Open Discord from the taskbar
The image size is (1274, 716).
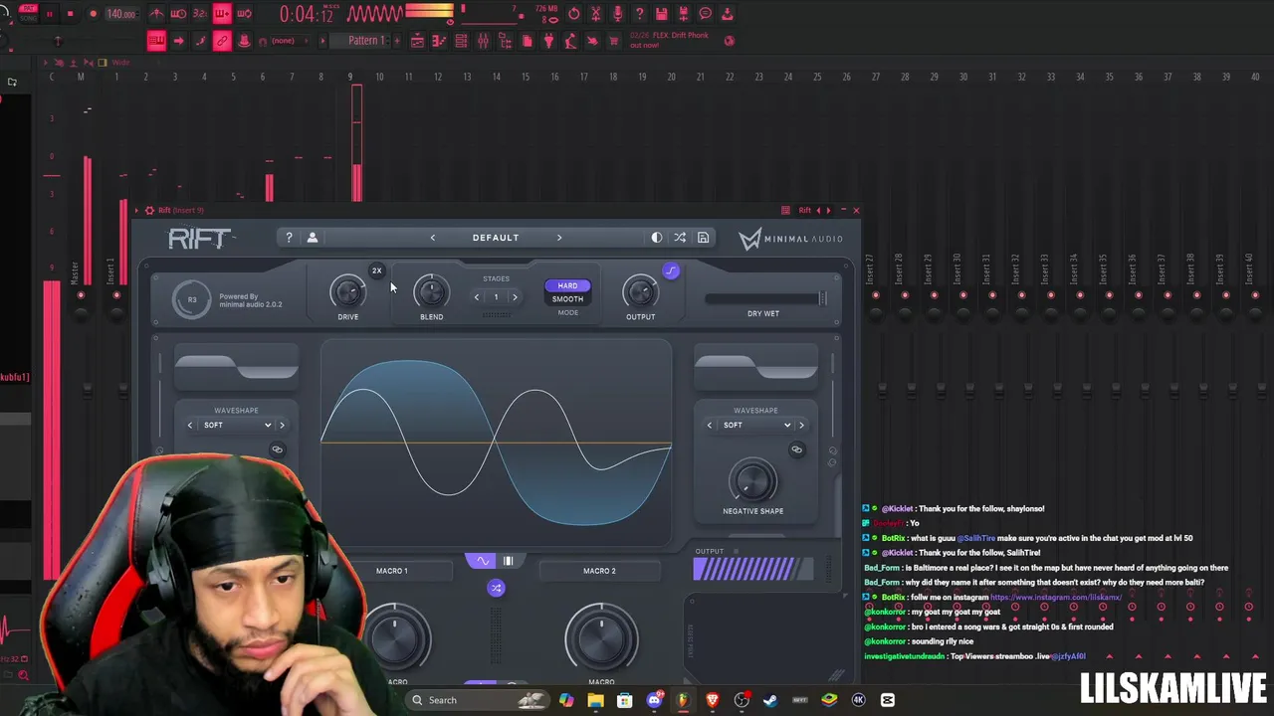(654, 700)
